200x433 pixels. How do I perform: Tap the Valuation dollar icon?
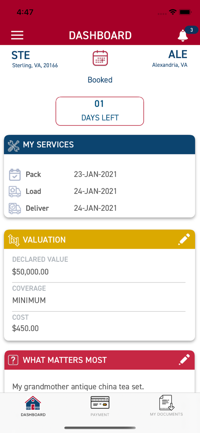pyautogui.click(x=14, y=240)
